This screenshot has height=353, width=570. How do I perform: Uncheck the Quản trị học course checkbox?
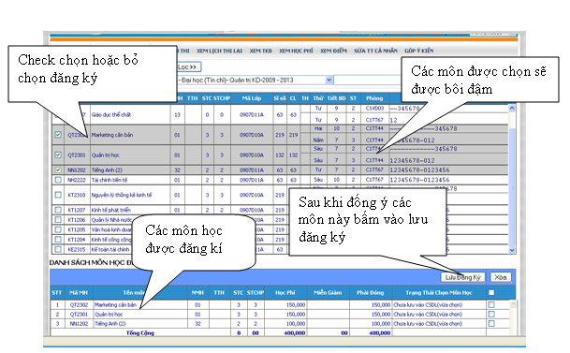point(58,154)
